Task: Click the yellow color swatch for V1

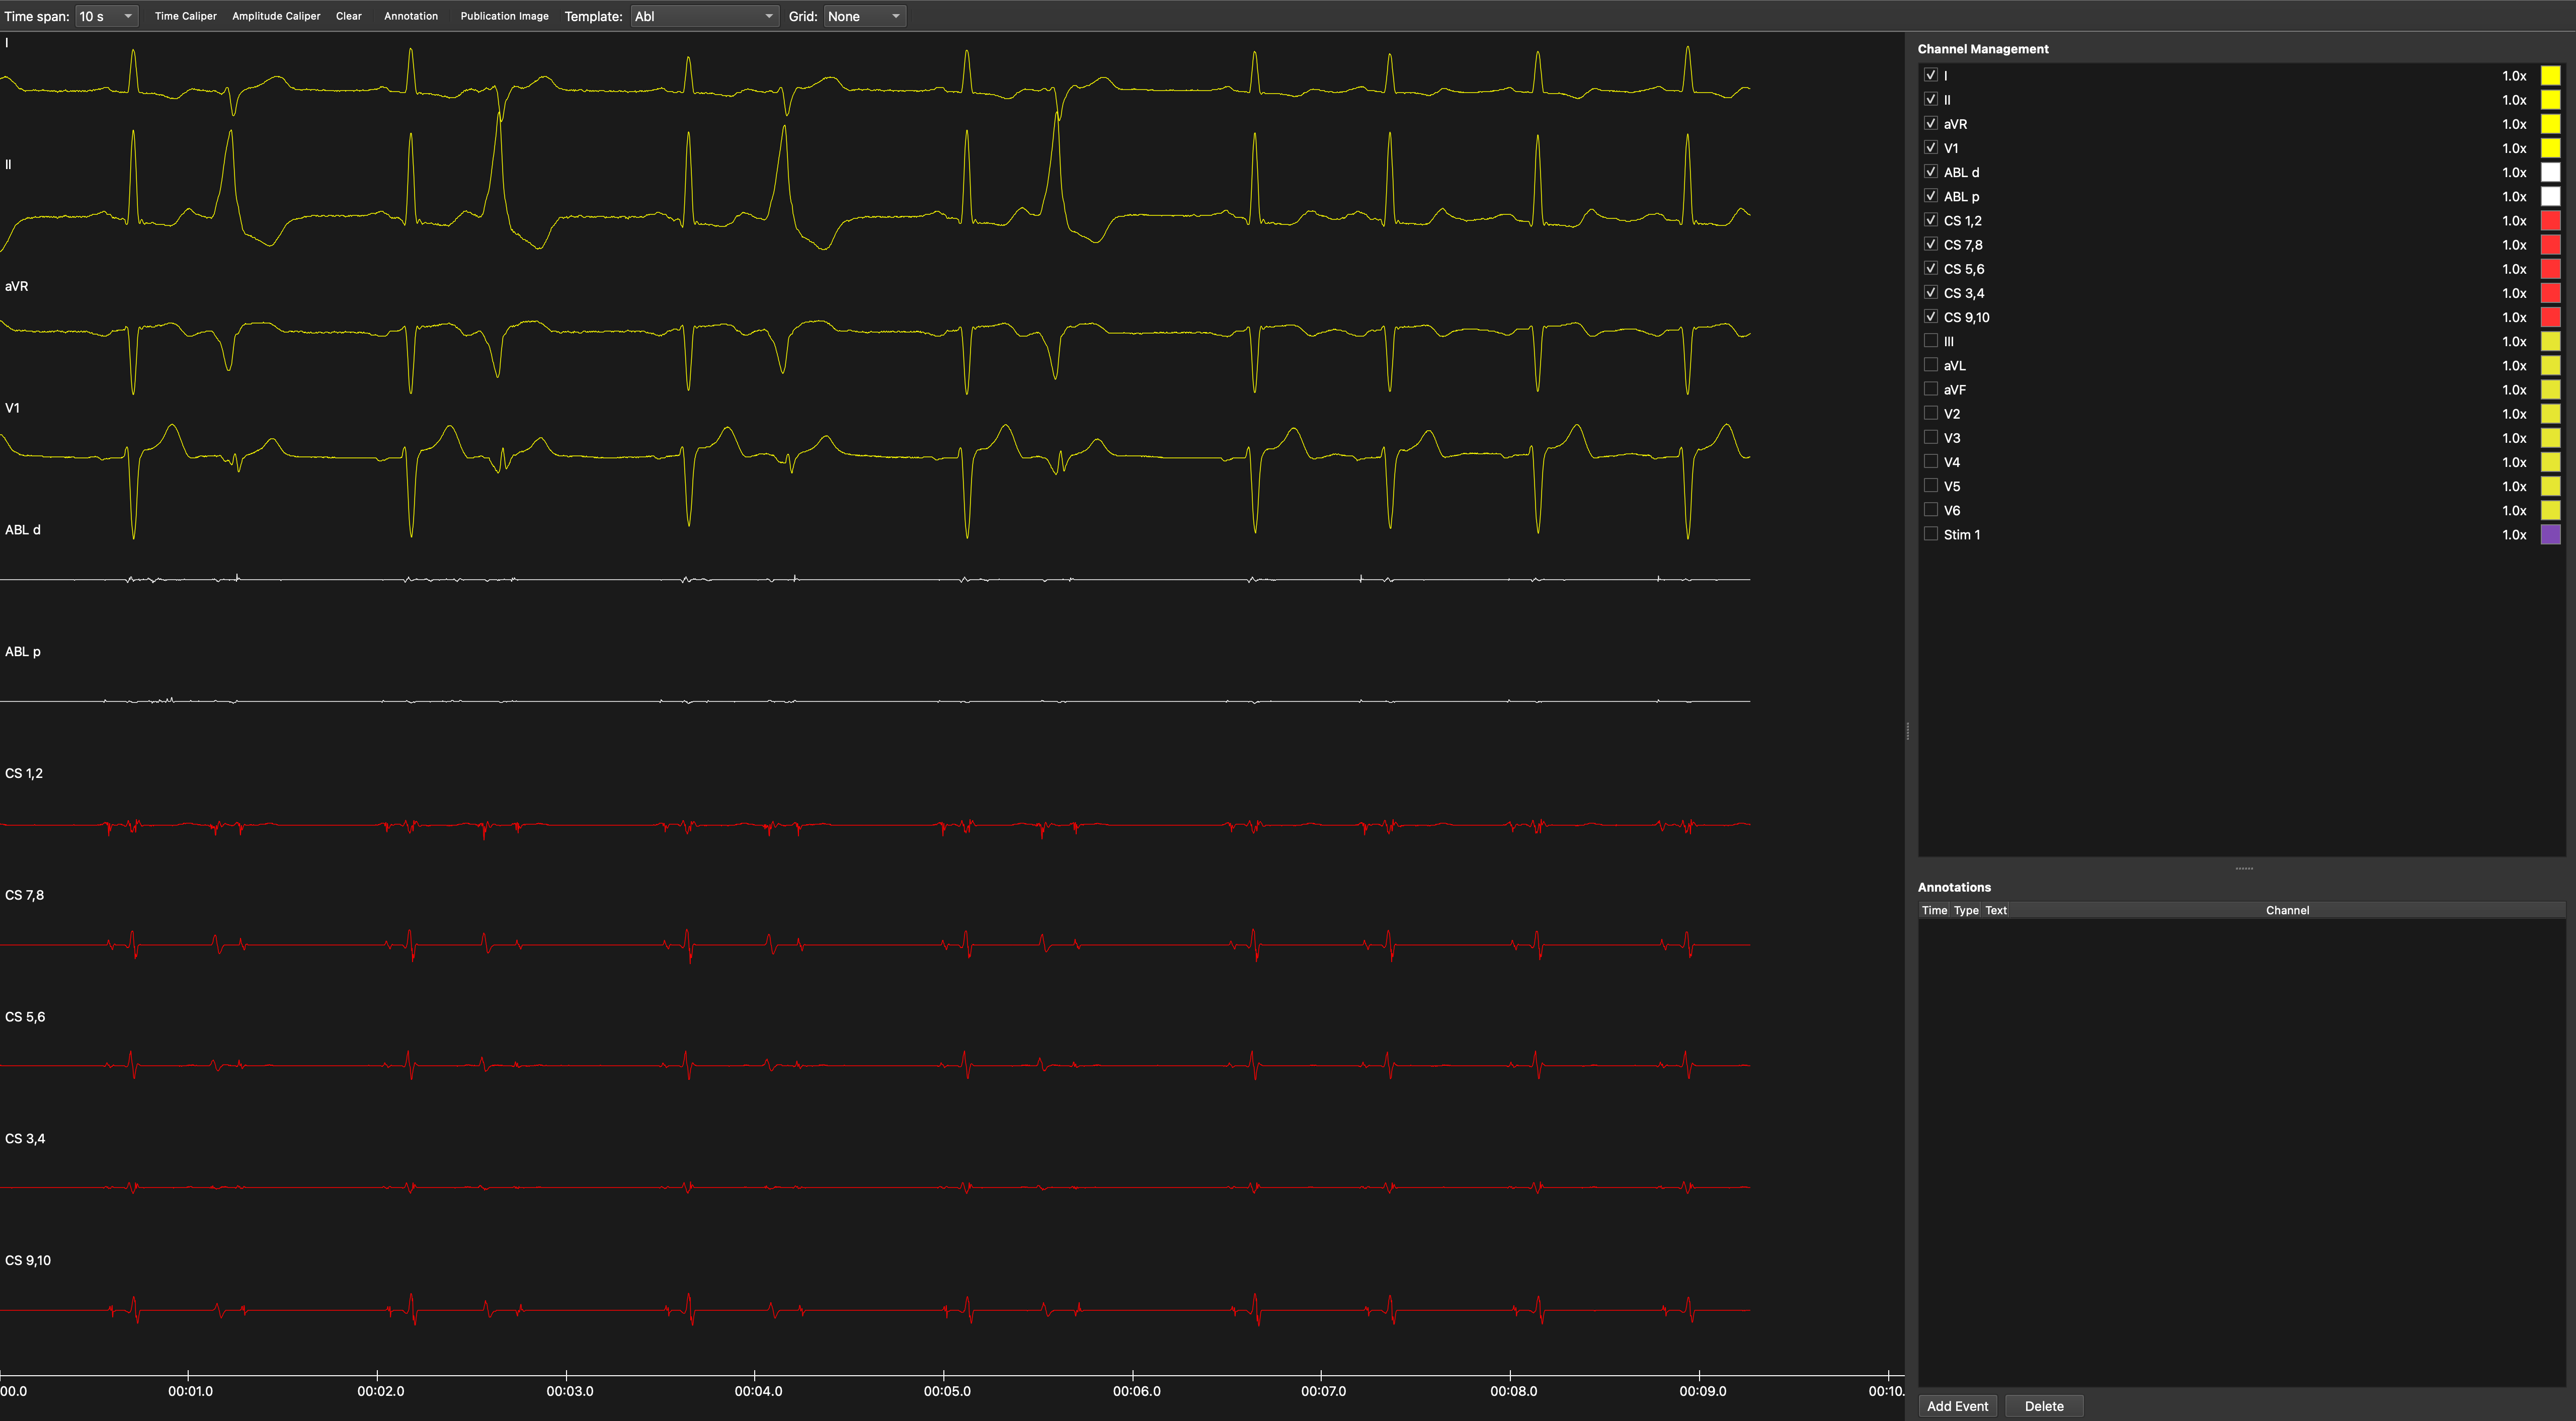Action: tap(2550, 147)
